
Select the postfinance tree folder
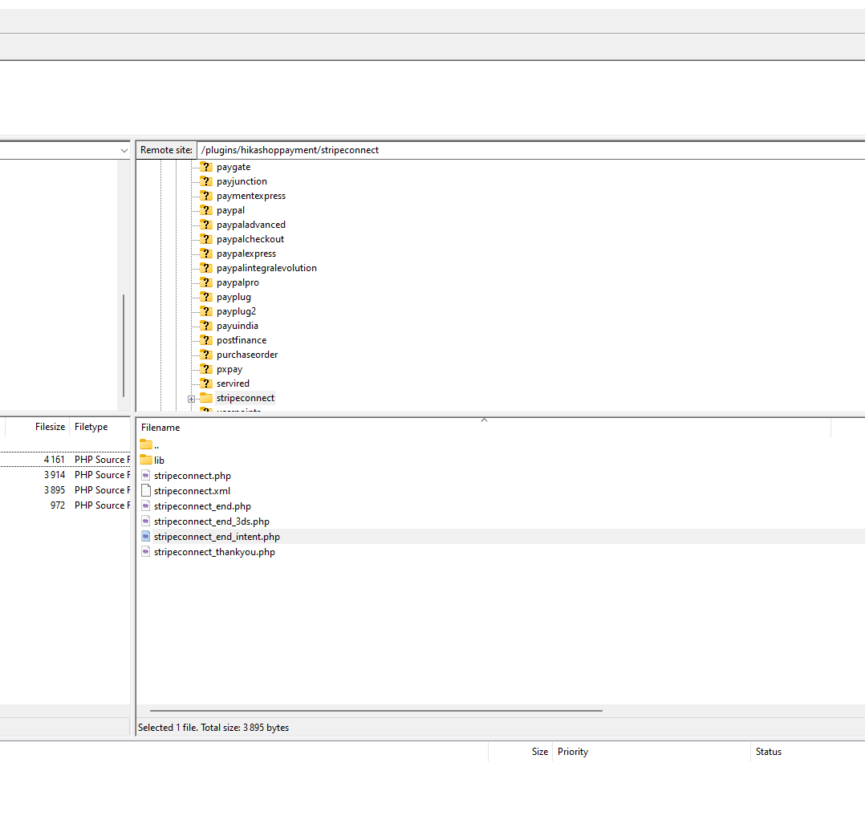pos(241,340)
